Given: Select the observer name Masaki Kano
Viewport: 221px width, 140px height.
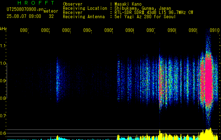Looking at the screenshot, I should (x=128, y=4).
